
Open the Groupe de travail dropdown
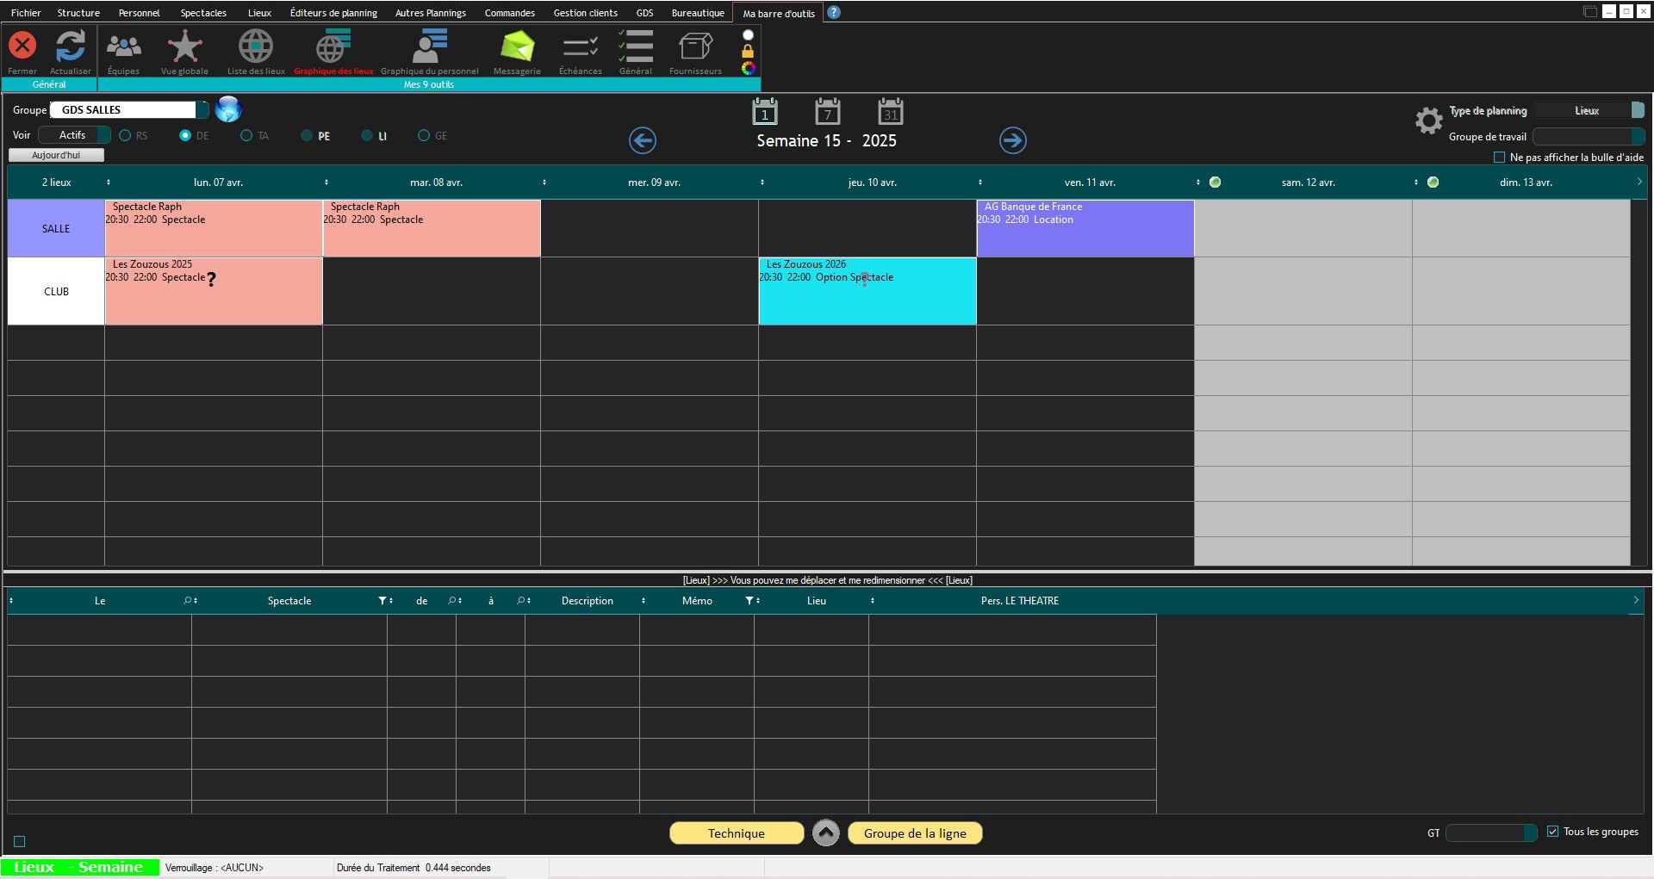coord(1637,137)
